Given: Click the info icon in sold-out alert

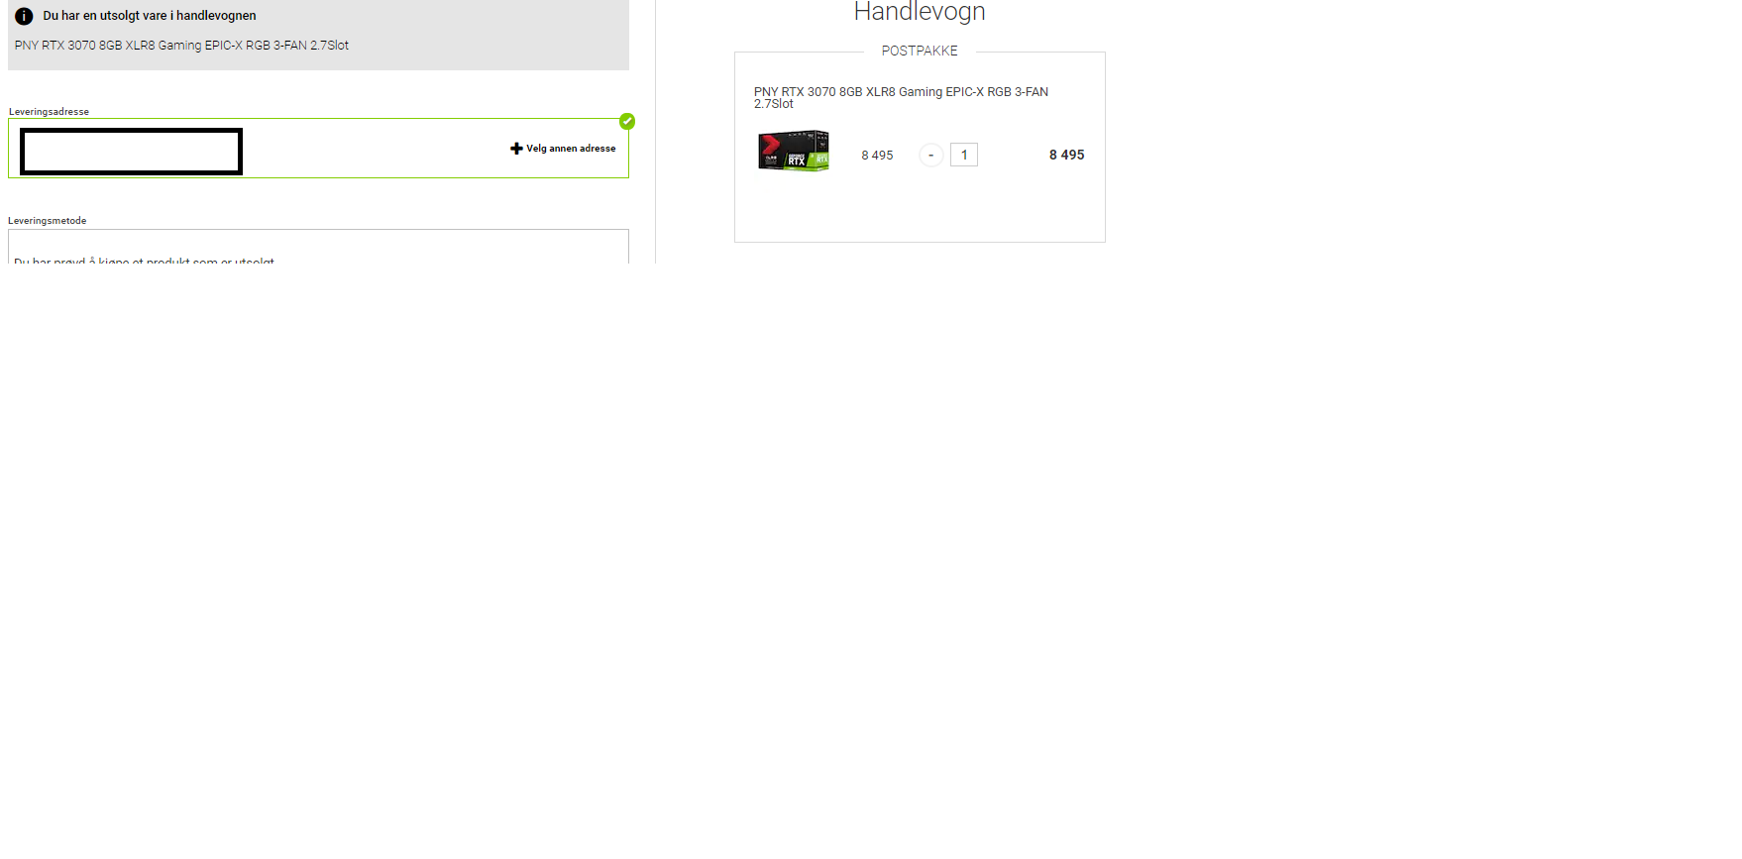Looking at the screenshot, I should pyautogui.click(x=24, y=16).
